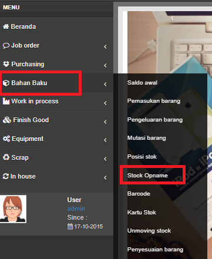
Task: Click the Bahan Baku cube icon
Action: click(x=6, y=83)
